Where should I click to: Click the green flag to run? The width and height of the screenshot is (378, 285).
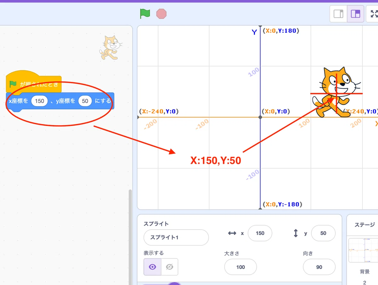[x=145, y=14]
